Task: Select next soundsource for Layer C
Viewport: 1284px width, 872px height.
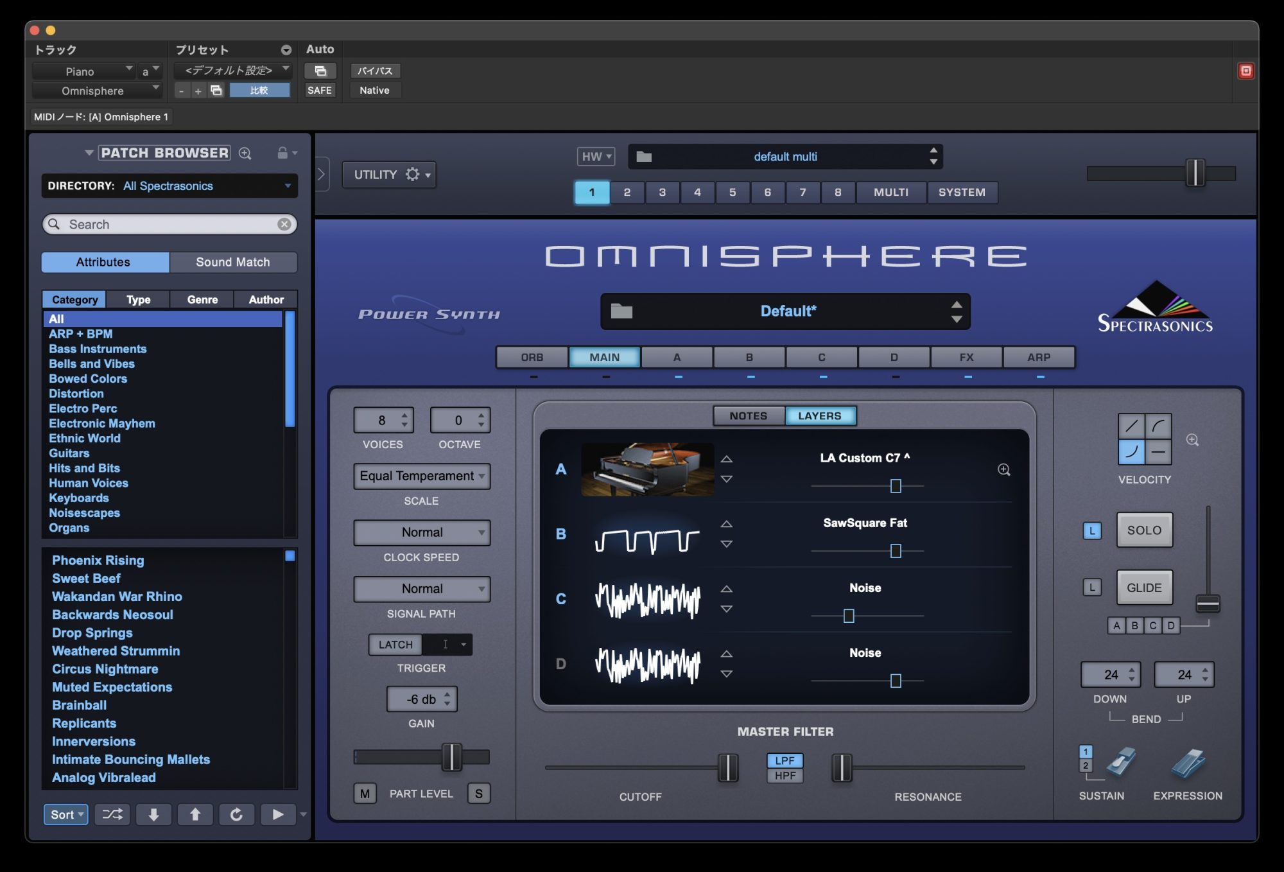Action: click(726, 609)
